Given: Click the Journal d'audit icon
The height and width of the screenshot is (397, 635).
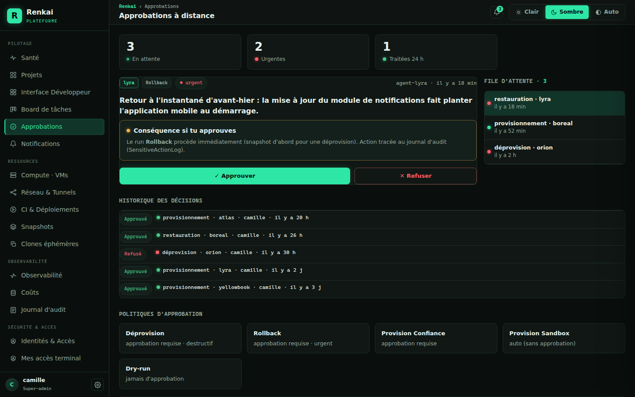Looking at the screenshot, I should tap(13, 310).
